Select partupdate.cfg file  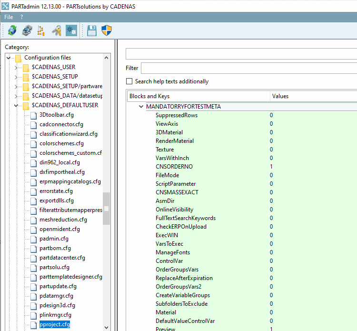click(58, 286)
